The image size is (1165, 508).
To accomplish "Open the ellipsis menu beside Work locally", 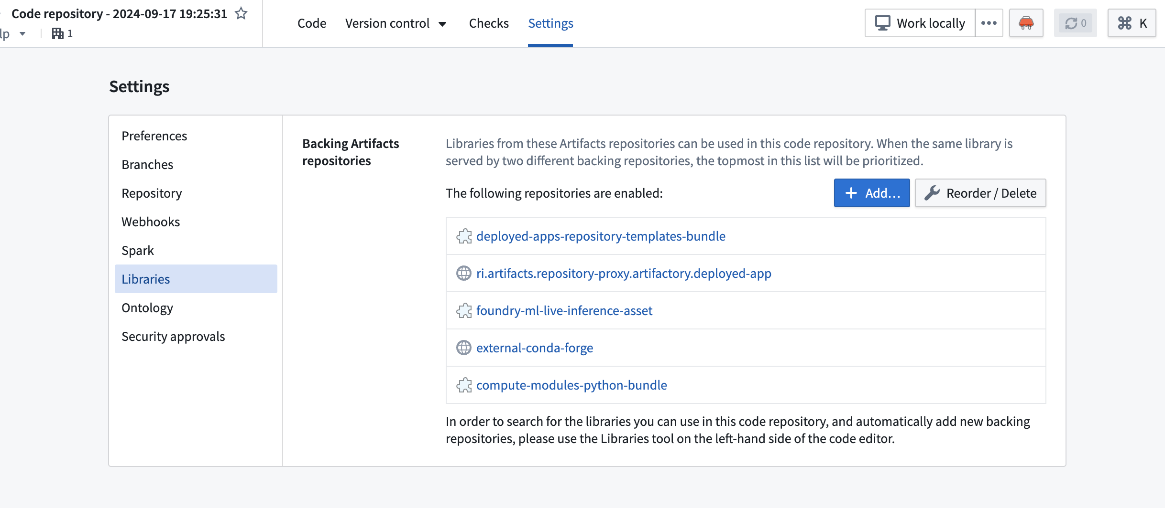I will coord(989,22).
